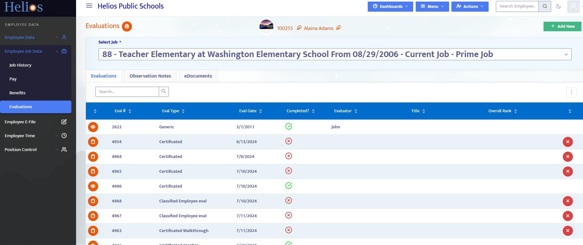
Task: Delete evaluation 4965 with the red X
Action: 568,171
